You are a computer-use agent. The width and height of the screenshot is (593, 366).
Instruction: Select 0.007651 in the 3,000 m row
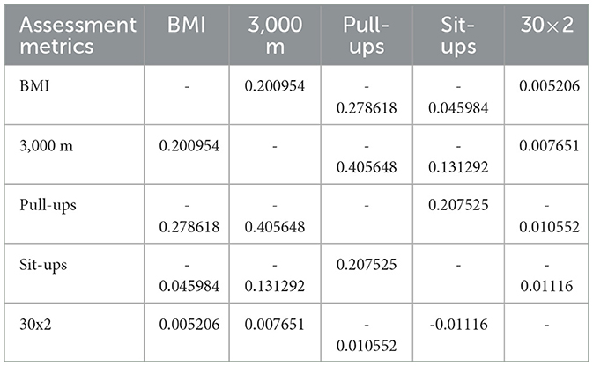coord(549,144)
